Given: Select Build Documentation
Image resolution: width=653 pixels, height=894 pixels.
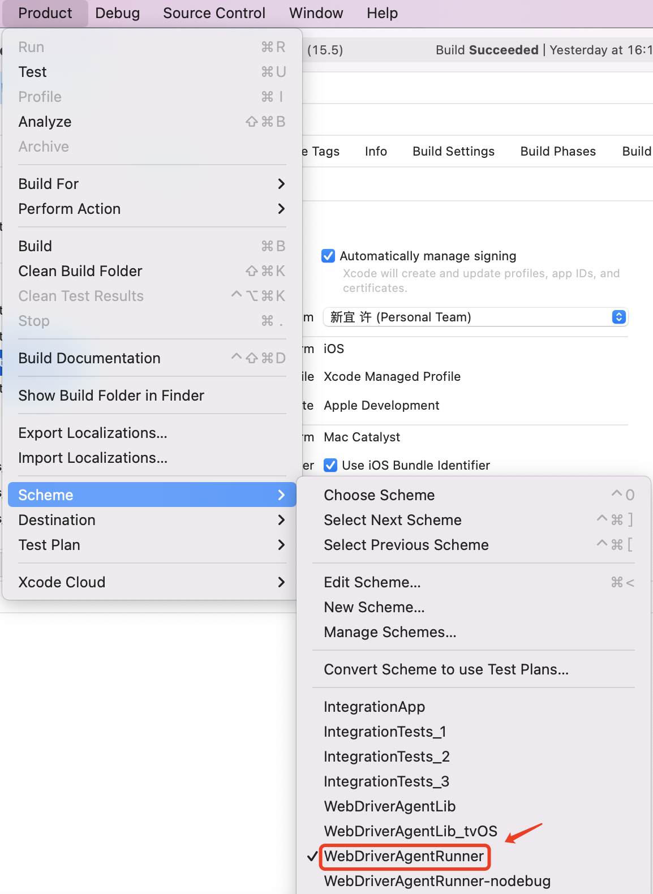Looking at the screenshot, I should tap(152, 358).
